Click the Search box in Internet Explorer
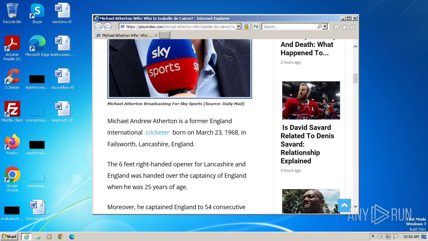 tap(290, 27)
